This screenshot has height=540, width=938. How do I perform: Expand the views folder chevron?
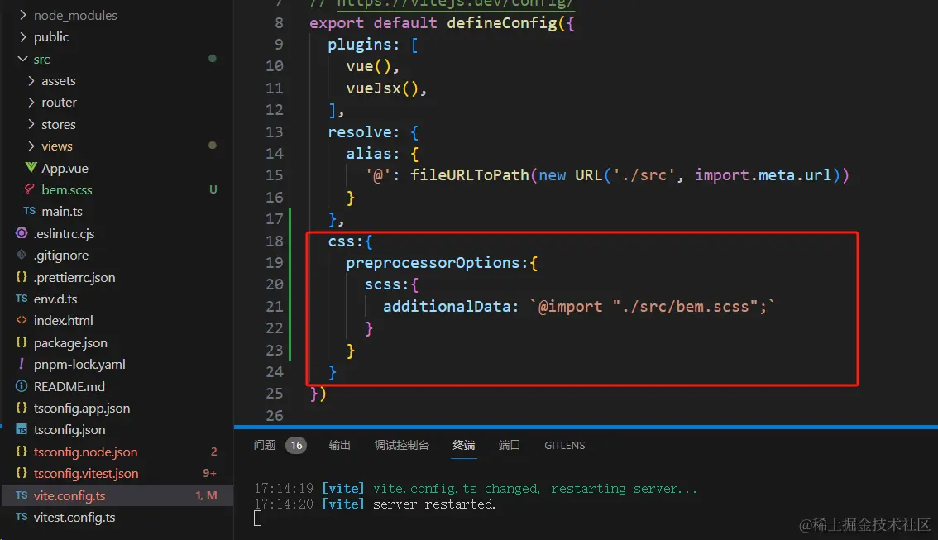coord(31,146)
